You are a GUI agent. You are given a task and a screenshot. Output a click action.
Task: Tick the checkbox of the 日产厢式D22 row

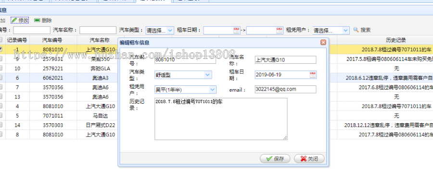click(x=1, y=125)
